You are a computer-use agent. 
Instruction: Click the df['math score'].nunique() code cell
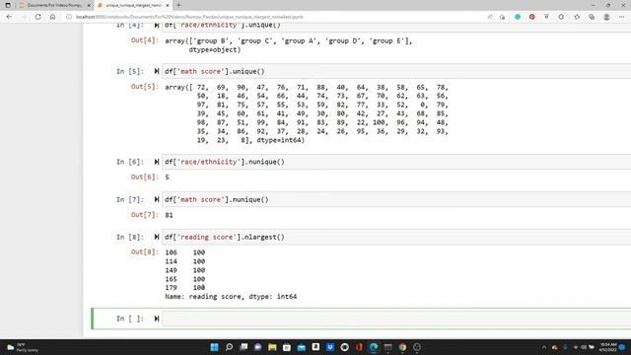click(x=396, y=199)
